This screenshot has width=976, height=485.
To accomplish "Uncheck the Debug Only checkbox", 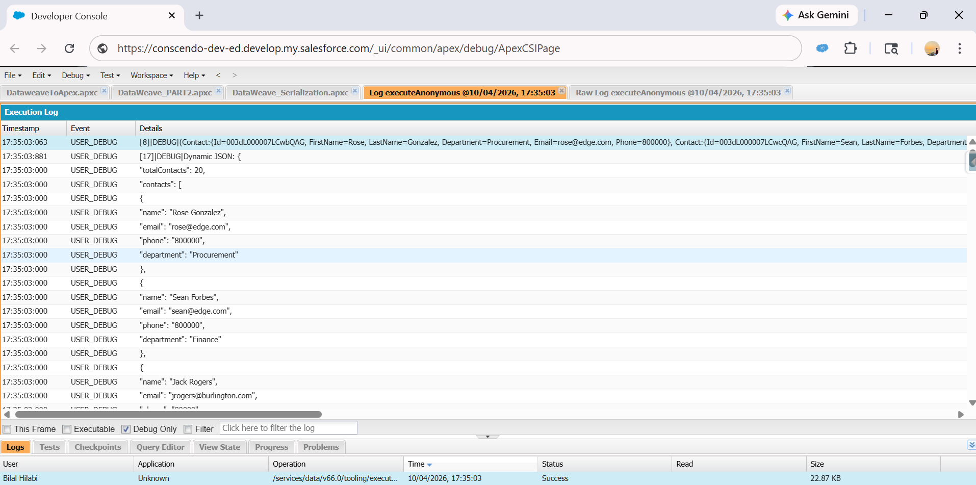I will [126, 429].
